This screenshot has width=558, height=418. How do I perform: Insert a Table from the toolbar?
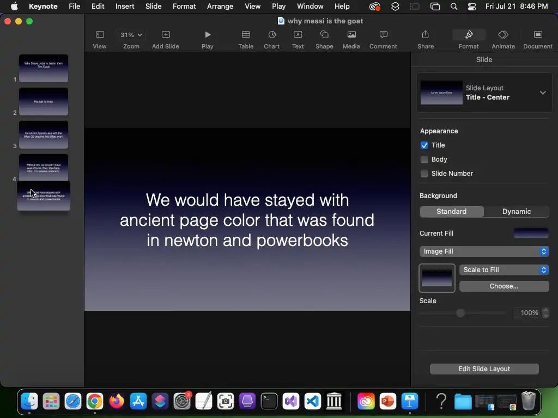click(x=246, y=39)
